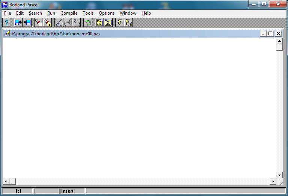Open the File menu
288x196 pixels.
(x=8, y=13)
